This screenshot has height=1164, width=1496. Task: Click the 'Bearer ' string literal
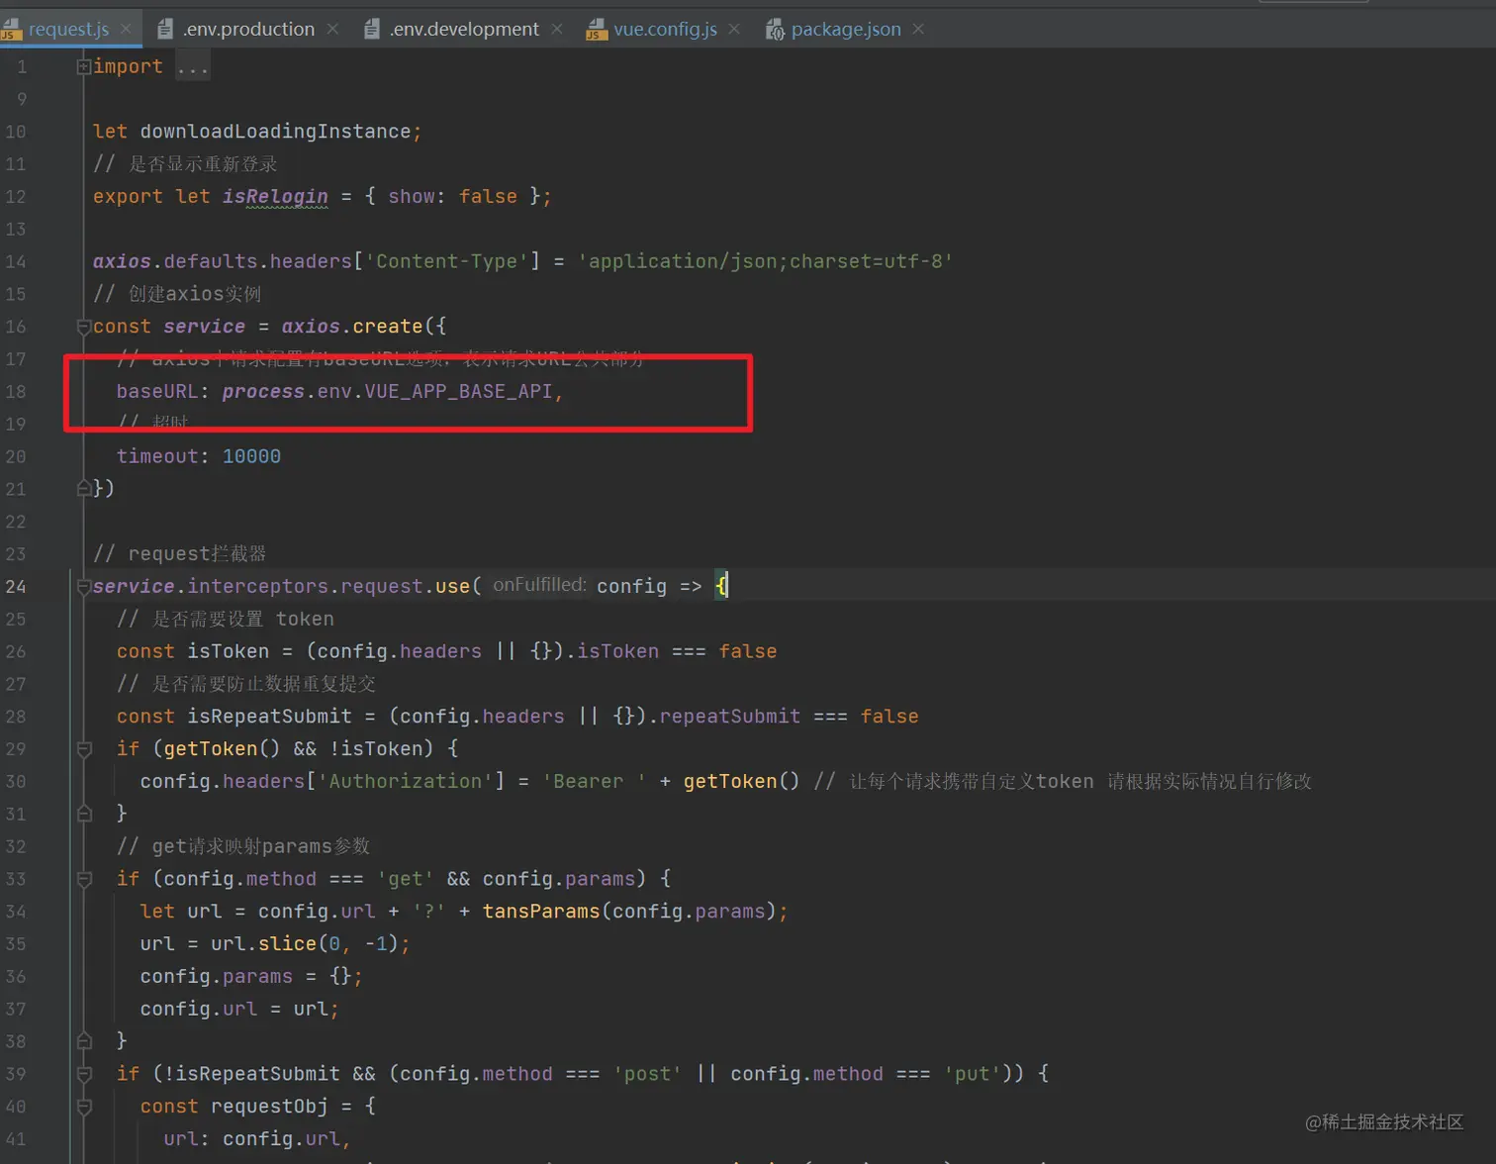pos(594,781)
